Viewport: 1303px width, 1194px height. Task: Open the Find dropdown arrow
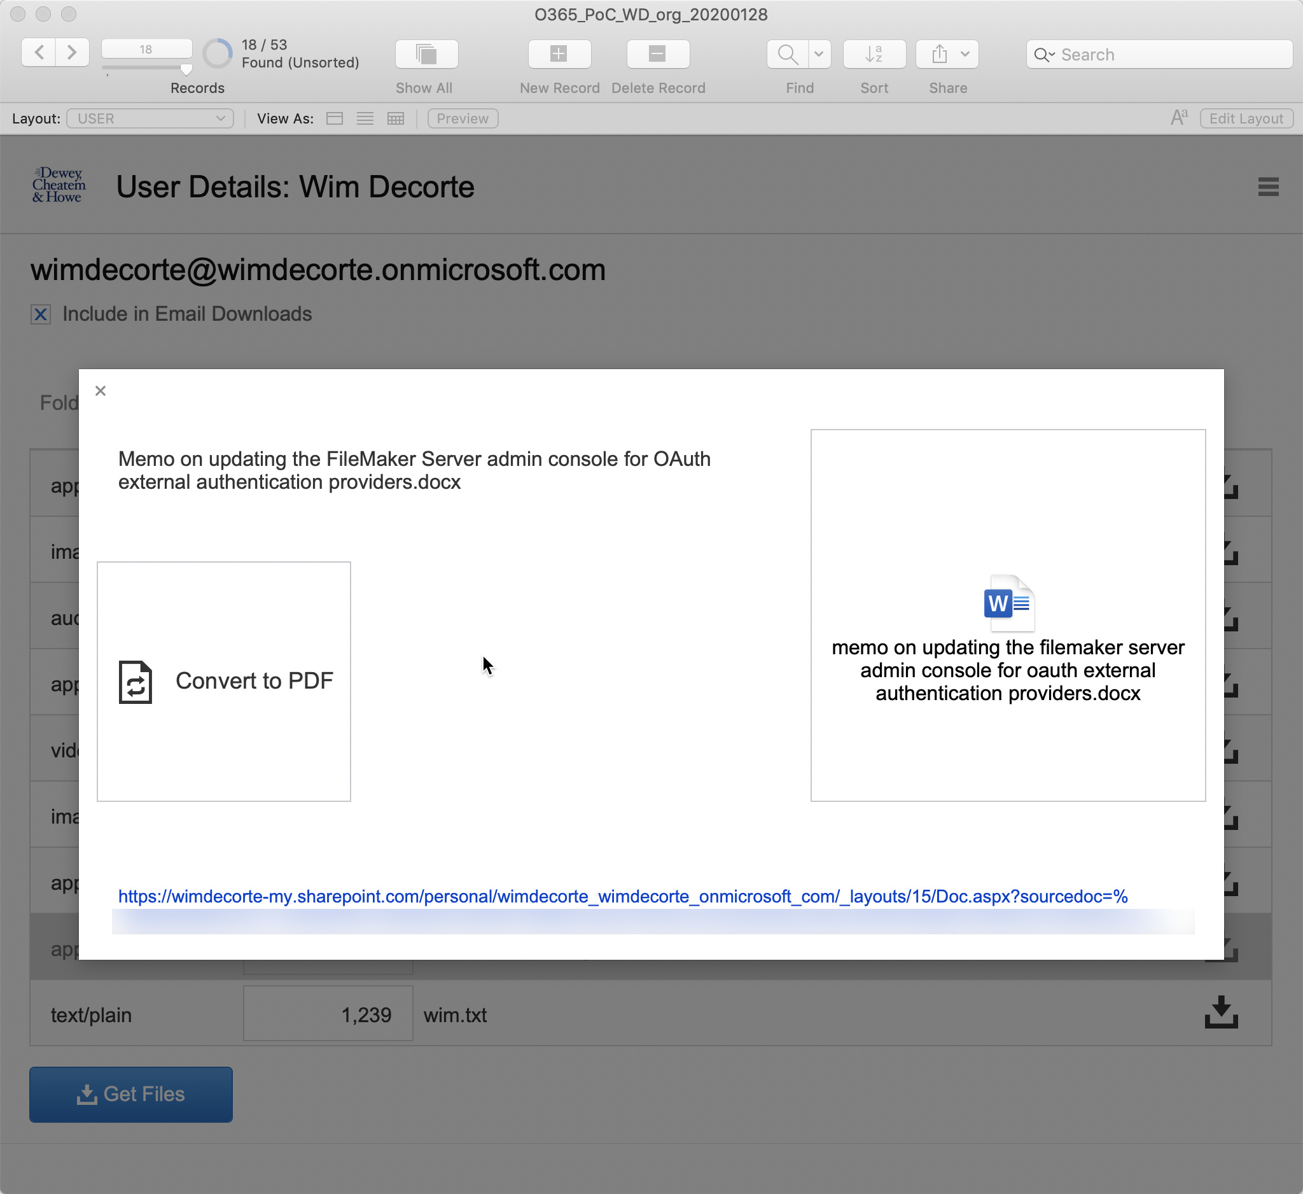(x=819, y=54)
